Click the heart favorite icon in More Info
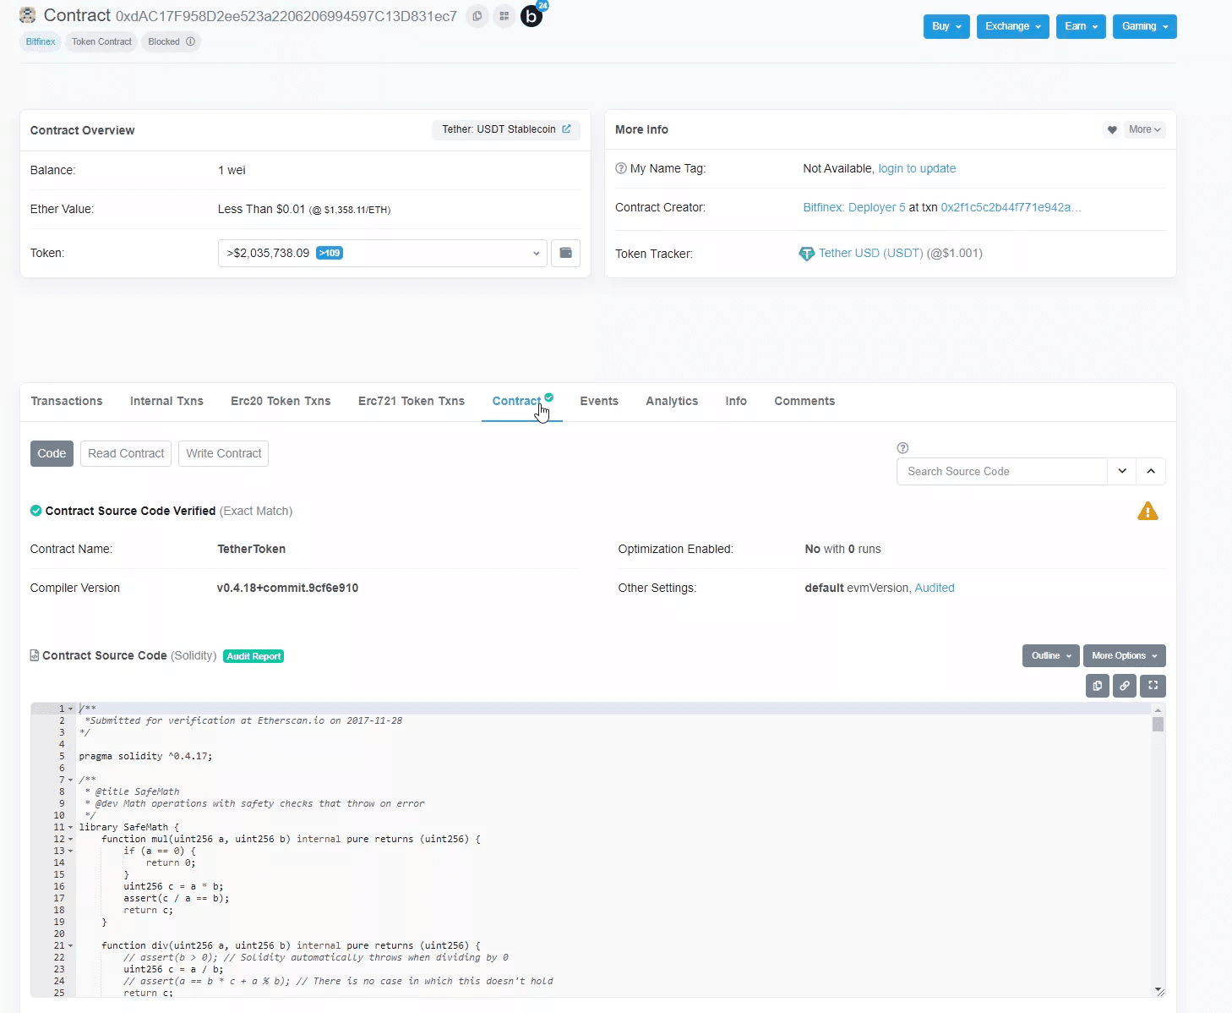 1111,129
